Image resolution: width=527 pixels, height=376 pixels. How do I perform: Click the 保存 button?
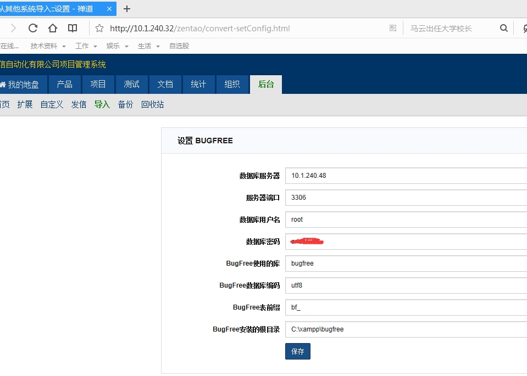coord(298,351)
